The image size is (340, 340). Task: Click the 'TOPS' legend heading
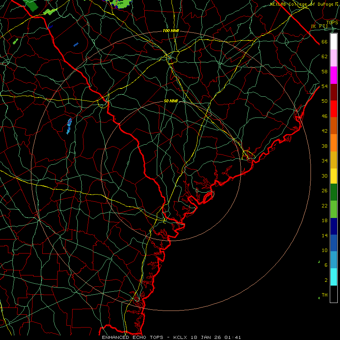332,22
